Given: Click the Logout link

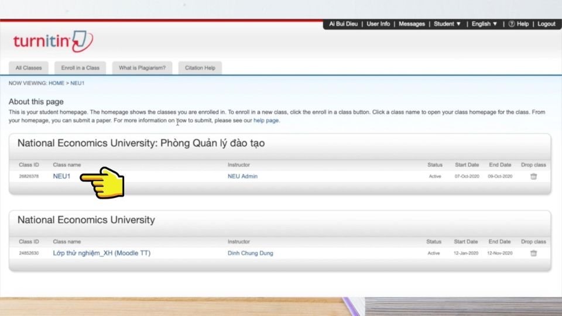Looking at the screenshot, I should coord(546,24).
